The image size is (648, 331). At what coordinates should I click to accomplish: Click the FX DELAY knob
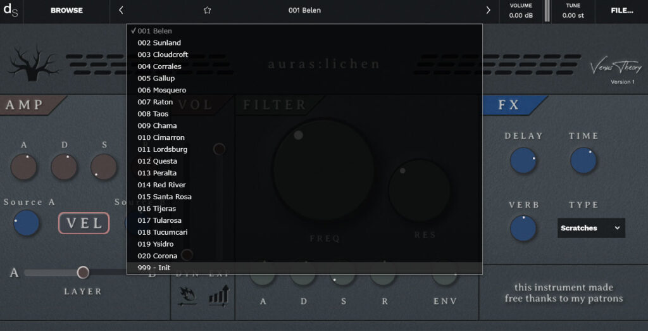tap(523, 160)
